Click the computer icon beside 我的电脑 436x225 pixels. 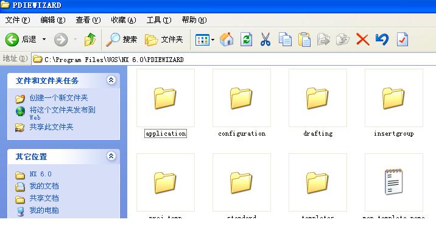tap(20, 212)
